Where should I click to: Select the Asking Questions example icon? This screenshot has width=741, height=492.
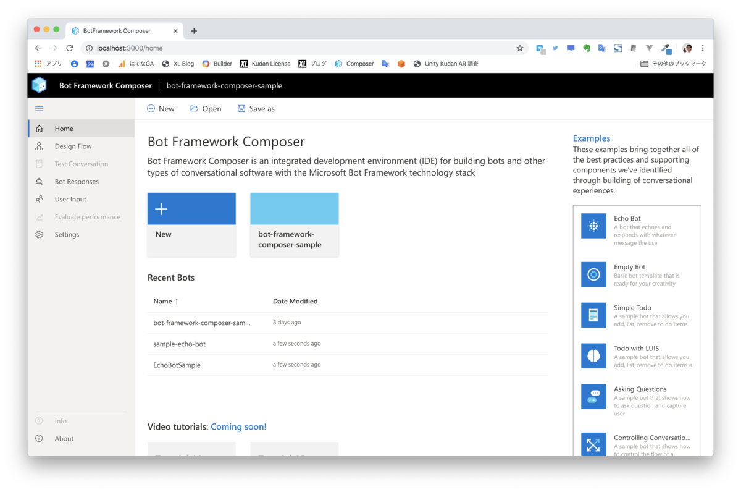tap(593, 396)
